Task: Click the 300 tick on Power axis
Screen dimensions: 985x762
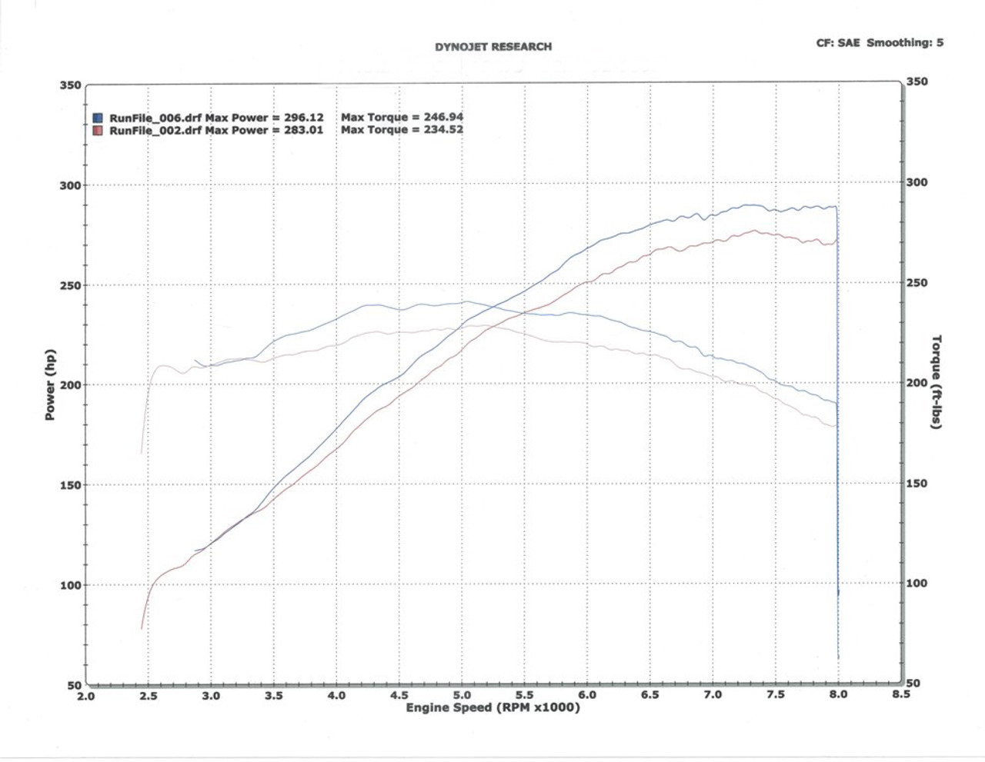Action: (x=70, y=185)
